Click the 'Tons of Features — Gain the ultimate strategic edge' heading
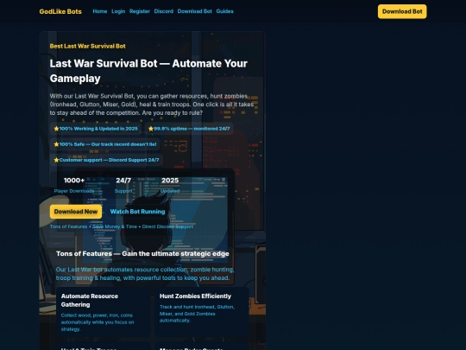466x350 pixels. point(142,254)
